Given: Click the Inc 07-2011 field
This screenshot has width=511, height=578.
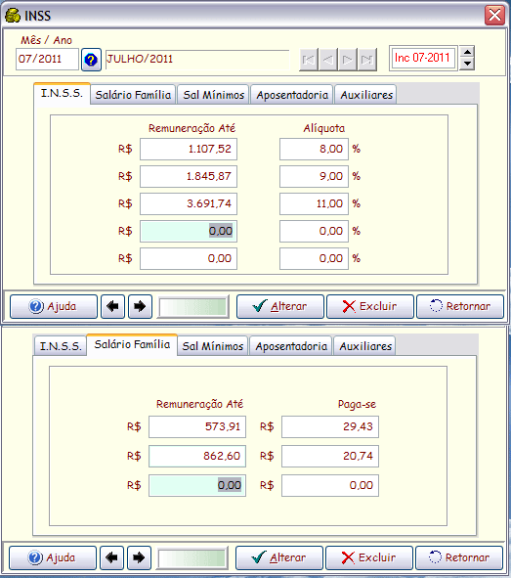Looking at the screenshot, I should [x=423, y=58].
